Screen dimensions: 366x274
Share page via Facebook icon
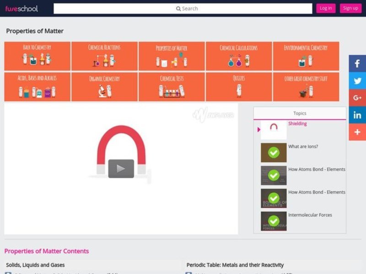pyautogui.click(x=357, y=64)
